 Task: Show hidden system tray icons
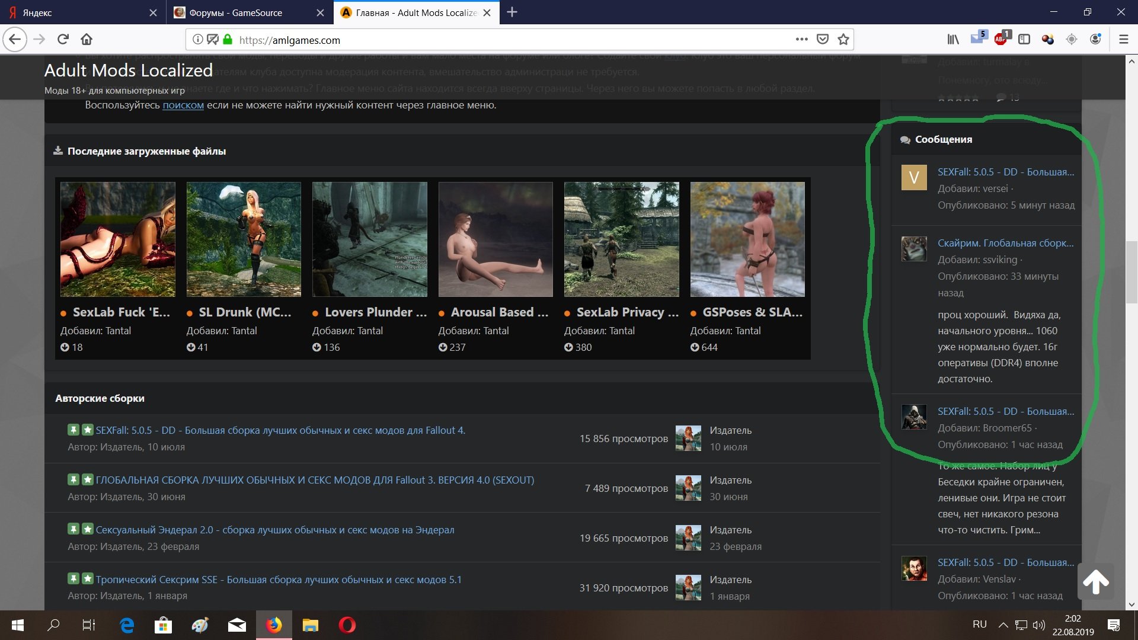pos(1003,625)
